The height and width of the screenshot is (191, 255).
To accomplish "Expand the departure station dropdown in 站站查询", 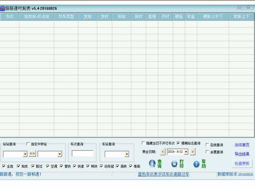I will point(25,154).
